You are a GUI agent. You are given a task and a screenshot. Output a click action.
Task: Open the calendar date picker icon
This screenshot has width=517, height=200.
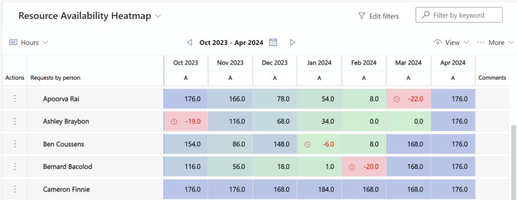point(273,42)
